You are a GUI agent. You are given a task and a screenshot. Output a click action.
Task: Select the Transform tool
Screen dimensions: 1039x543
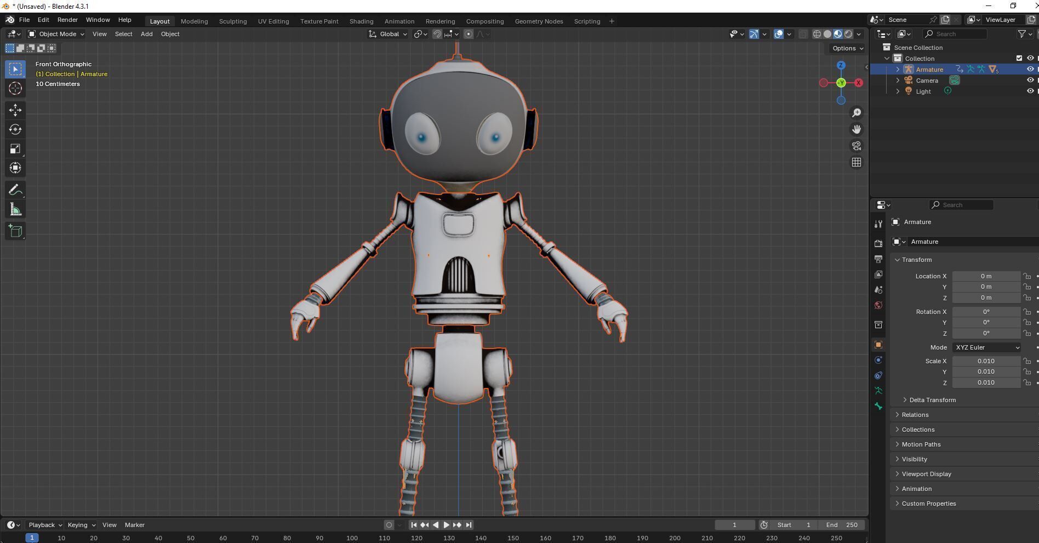(15, 168)
